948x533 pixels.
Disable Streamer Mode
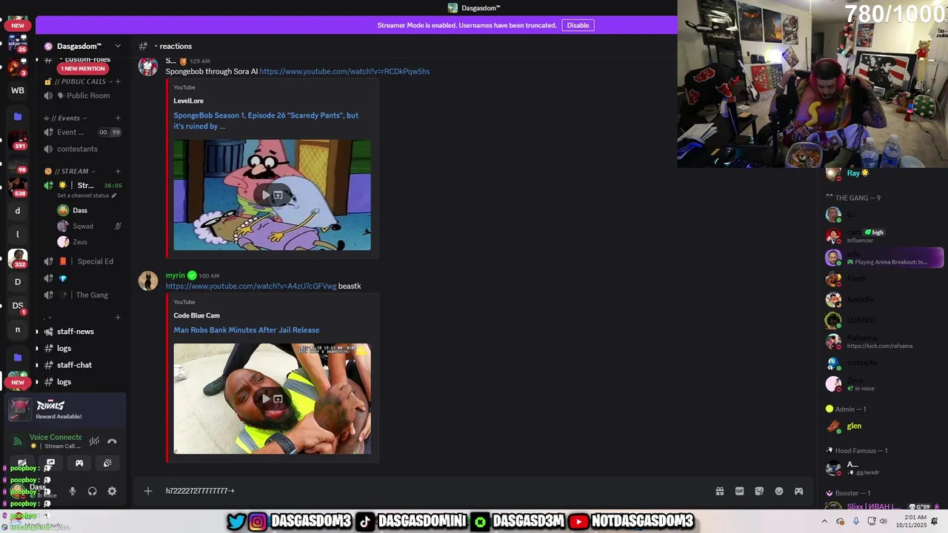(x=578, y=25)
